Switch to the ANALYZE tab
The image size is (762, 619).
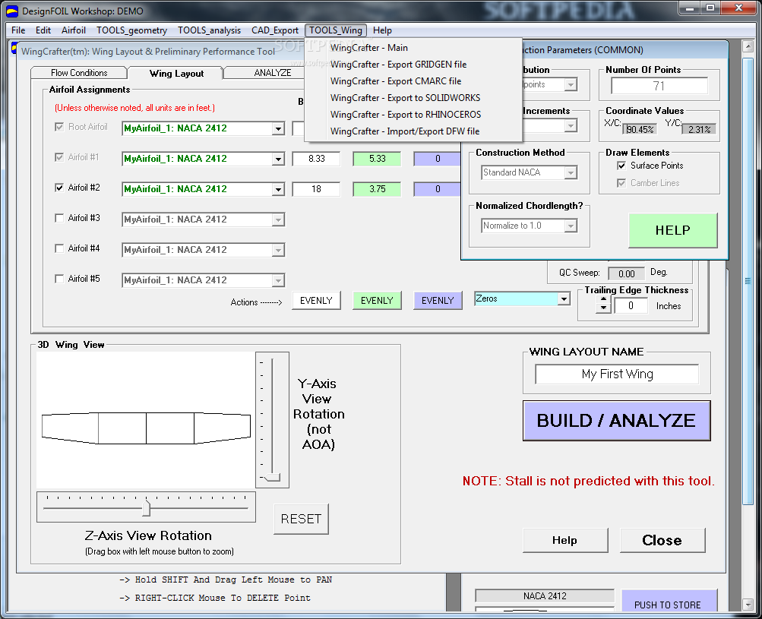coord(272,73)
